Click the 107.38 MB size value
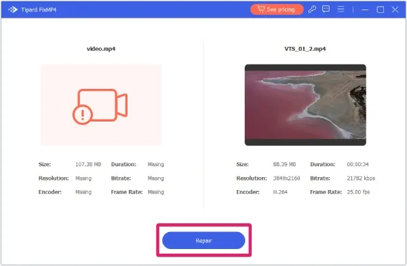The width and height of the screenshot is (407, 266). 88,164
